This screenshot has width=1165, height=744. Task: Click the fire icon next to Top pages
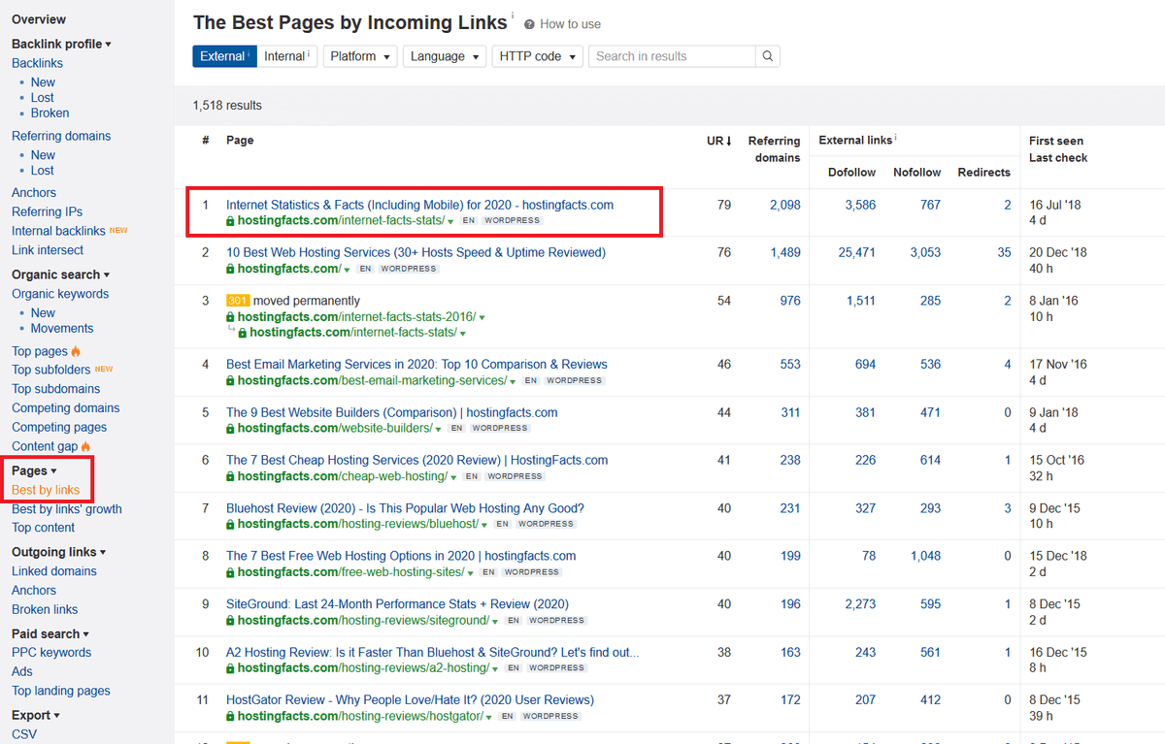(77, 351)
